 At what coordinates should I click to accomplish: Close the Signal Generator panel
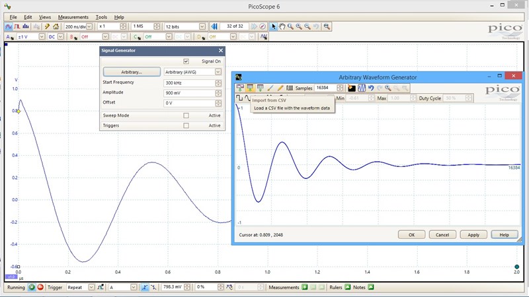tap(221, 51)
